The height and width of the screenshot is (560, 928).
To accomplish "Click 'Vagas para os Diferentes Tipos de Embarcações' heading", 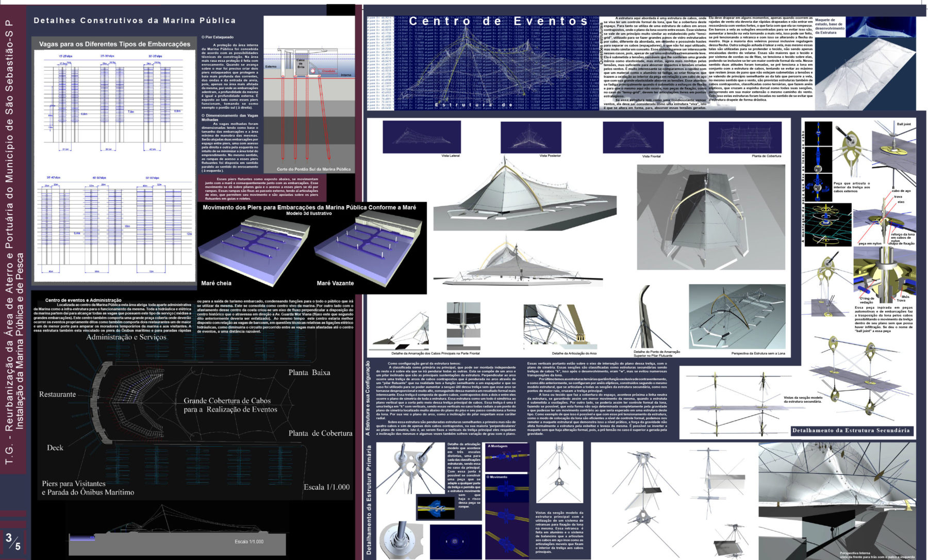I will point(114,44).
